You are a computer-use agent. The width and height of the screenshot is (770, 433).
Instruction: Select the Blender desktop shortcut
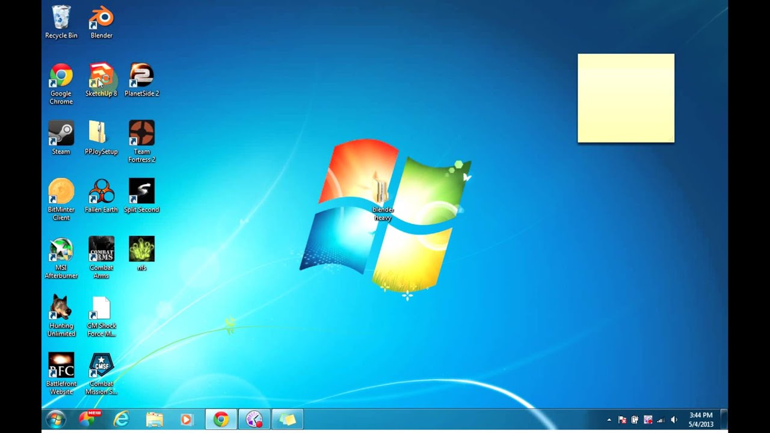point(101,22)
